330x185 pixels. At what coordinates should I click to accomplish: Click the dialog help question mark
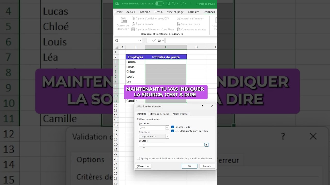(202, 106)
